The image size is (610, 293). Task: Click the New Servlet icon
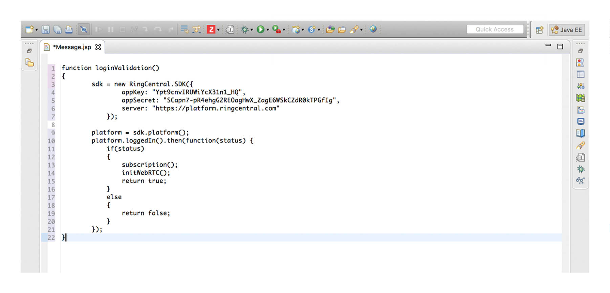coord(312,30)
